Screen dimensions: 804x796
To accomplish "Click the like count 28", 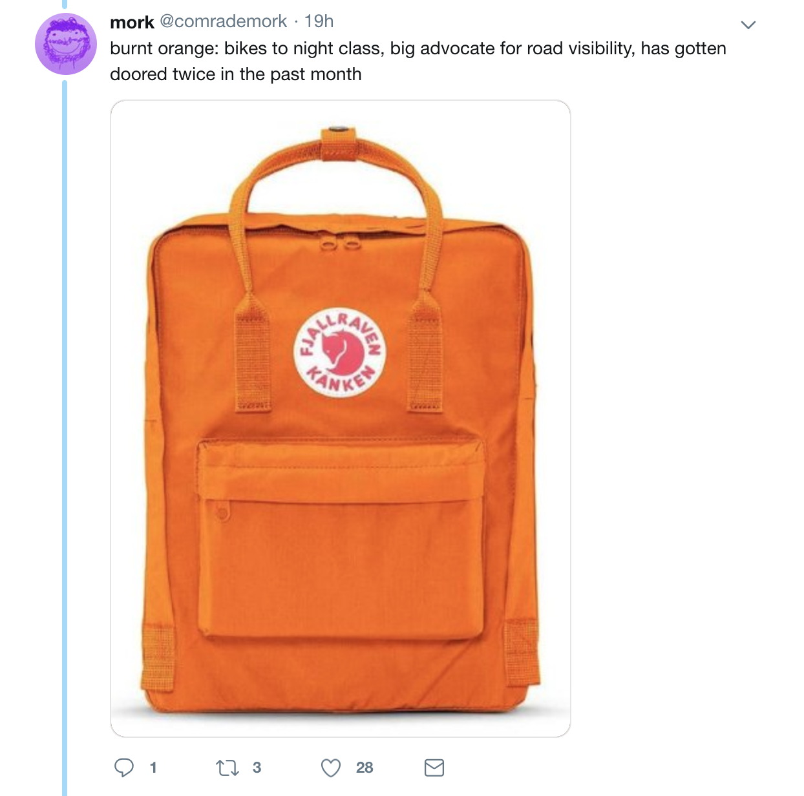I will tap(365, 768).
